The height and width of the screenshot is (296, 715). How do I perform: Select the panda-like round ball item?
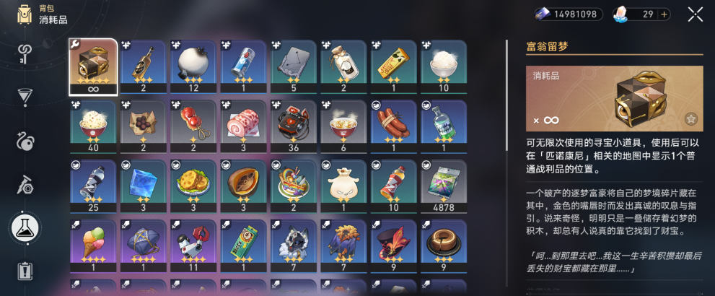point(193,66)
